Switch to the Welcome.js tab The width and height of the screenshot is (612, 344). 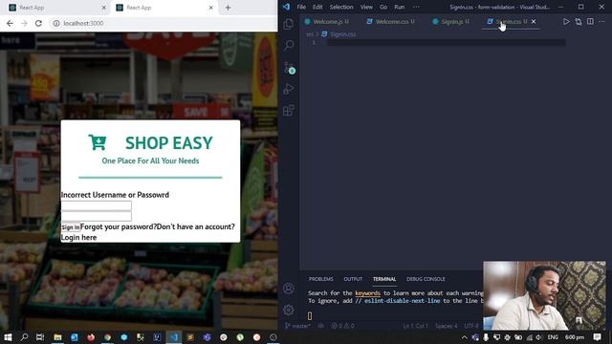(327, 22)
